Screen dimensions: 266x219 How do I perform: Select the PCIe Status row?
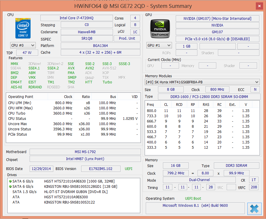tap(73, 134)
